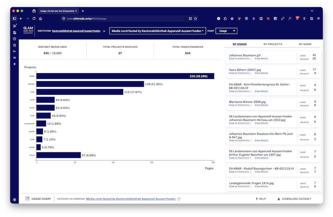
Task: Open sidebar settings gear at bottom
Action: (x=14, y=200)
